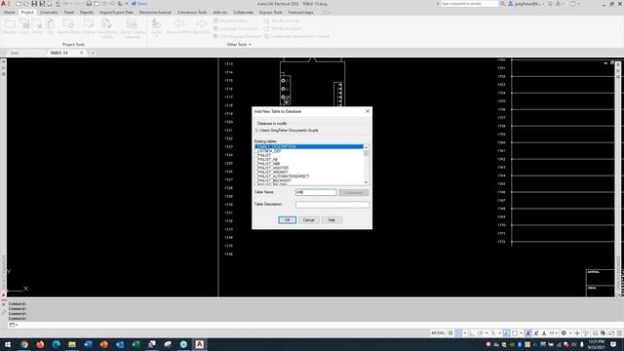Image resolution: width=624 pixels, height=351 pixels.
Task: Open the Conversion Tools ribbon tab
Action: (192, 13)
